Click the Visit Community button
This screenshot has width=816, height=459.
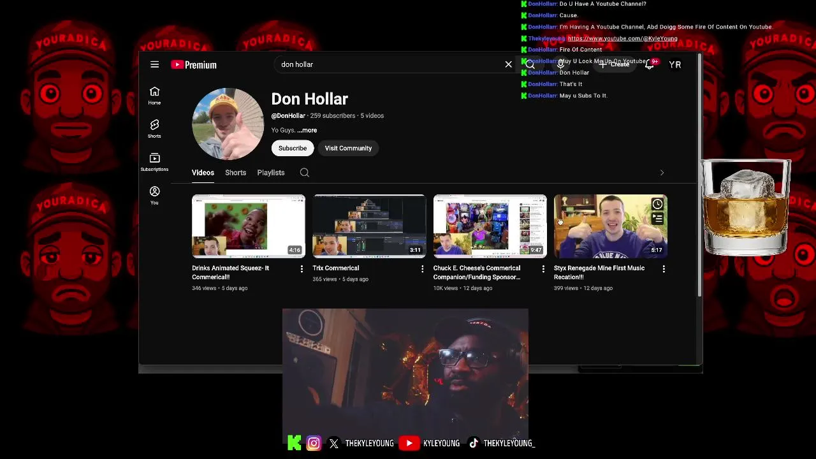[348, 148]
